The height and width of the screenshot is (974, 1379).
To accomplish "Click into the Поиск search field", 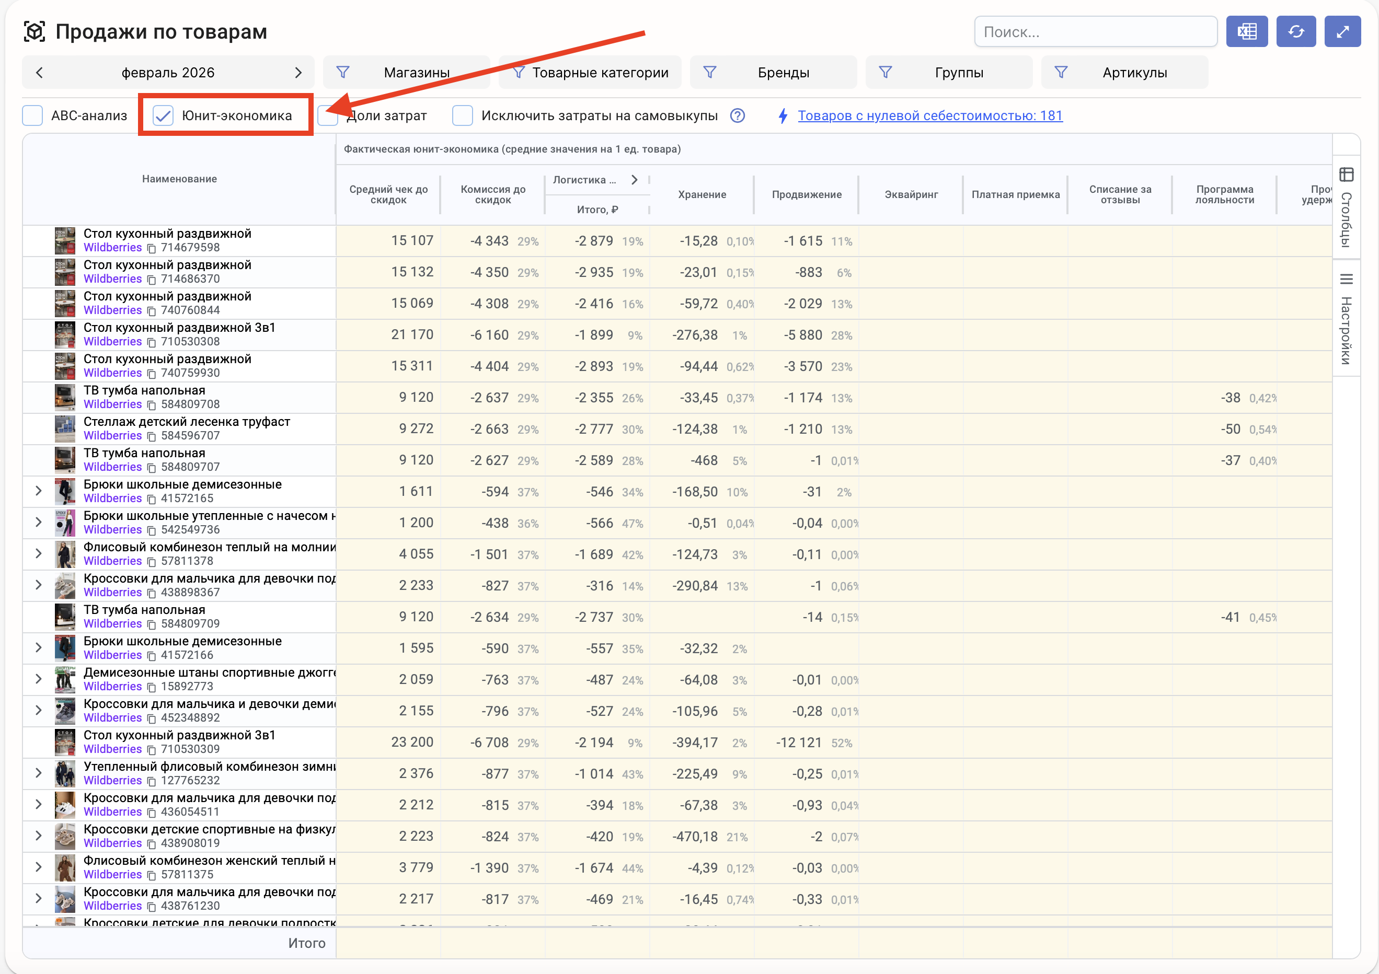I will (x=1095, y=32).
